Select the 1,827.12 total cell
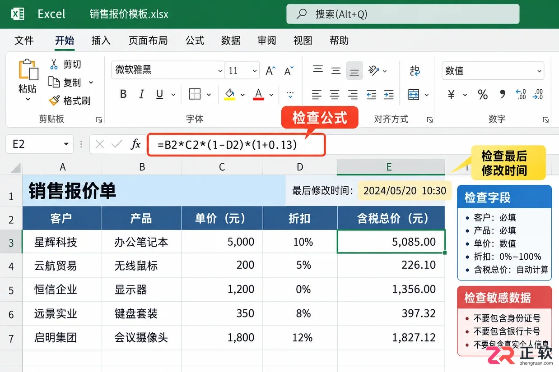559x372 pixels. 391,337
